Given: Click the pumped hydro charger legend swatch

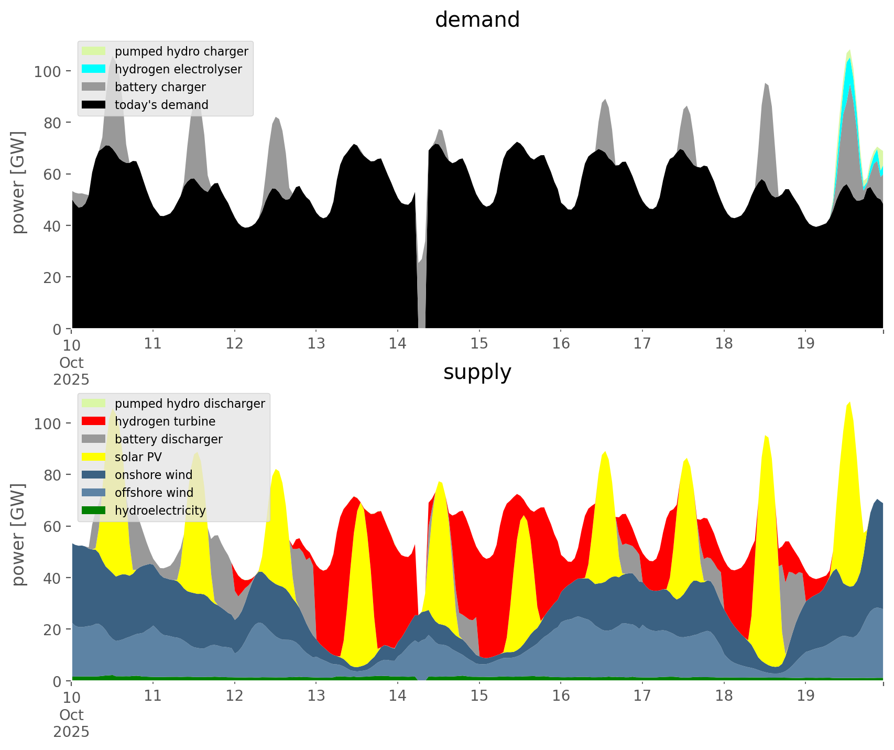Looking at the screenshot, I should (94, 51).
